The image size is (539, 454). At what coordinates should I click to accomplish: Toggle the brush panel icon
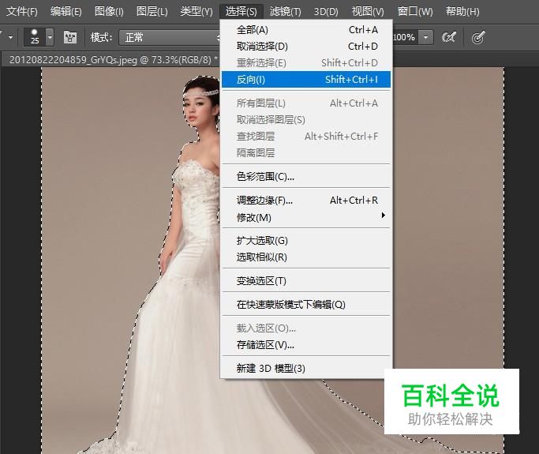70,37
